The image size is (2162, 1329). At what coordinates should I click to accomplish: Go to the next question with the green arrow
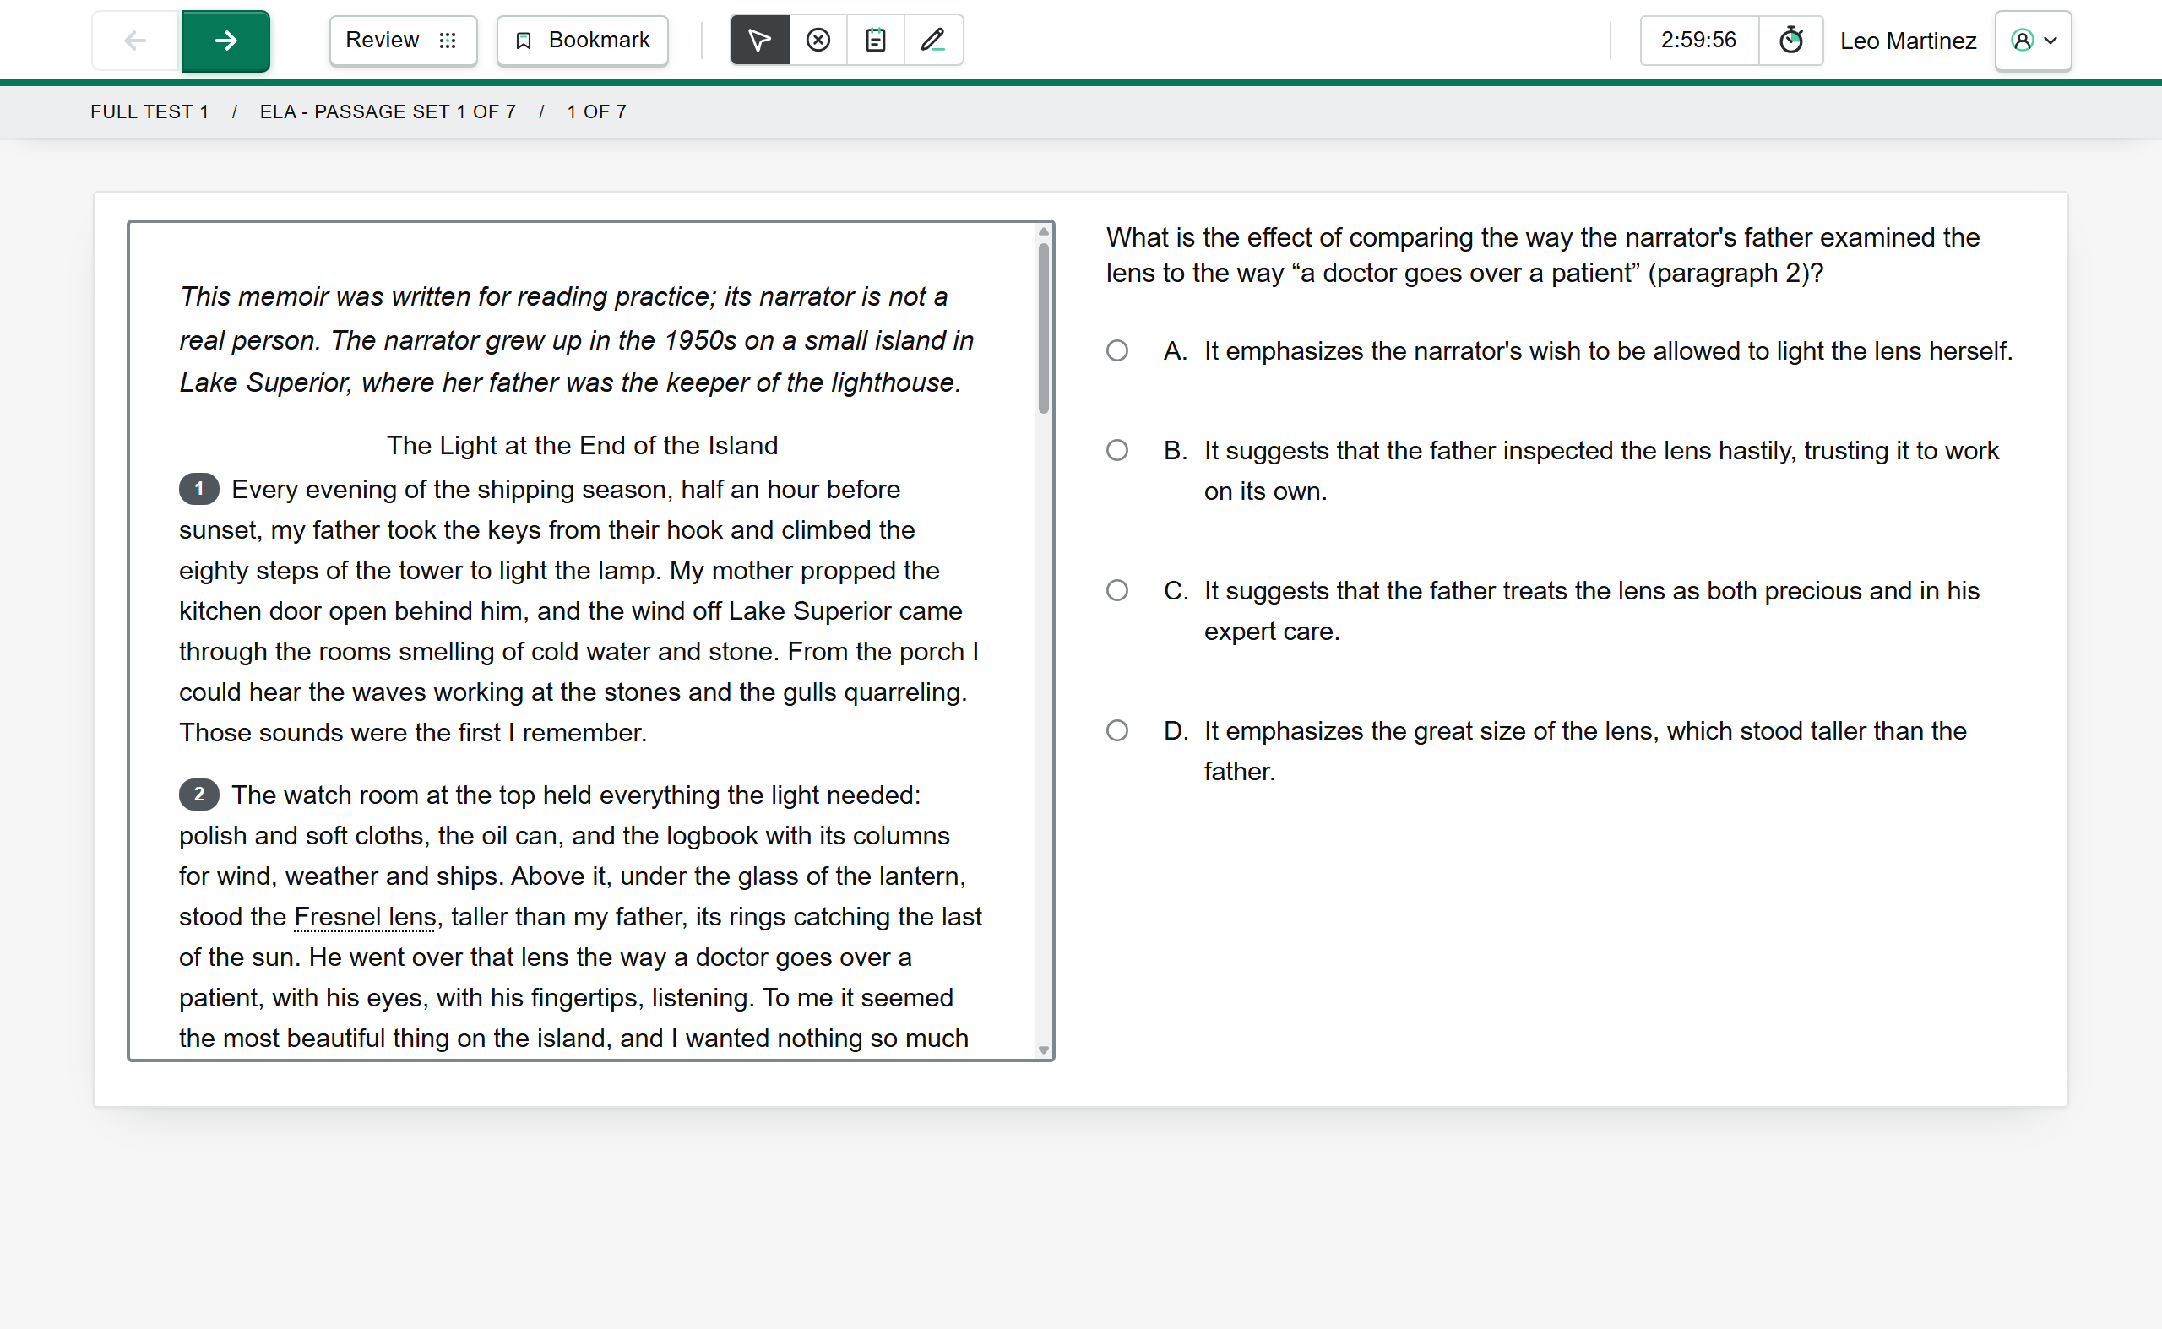point(226,41)
